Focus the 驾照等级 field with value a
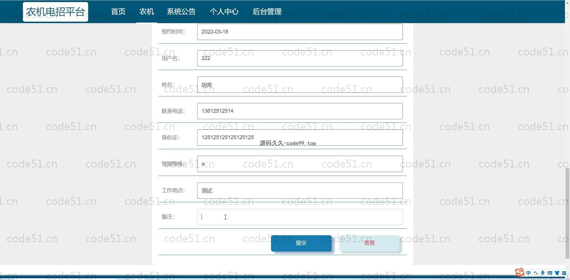570x280 pixels. [300, 164]
